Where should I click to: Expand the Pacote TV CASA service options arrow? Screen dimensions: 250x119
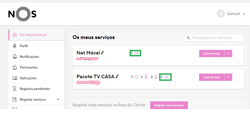(x=228, y=77)
